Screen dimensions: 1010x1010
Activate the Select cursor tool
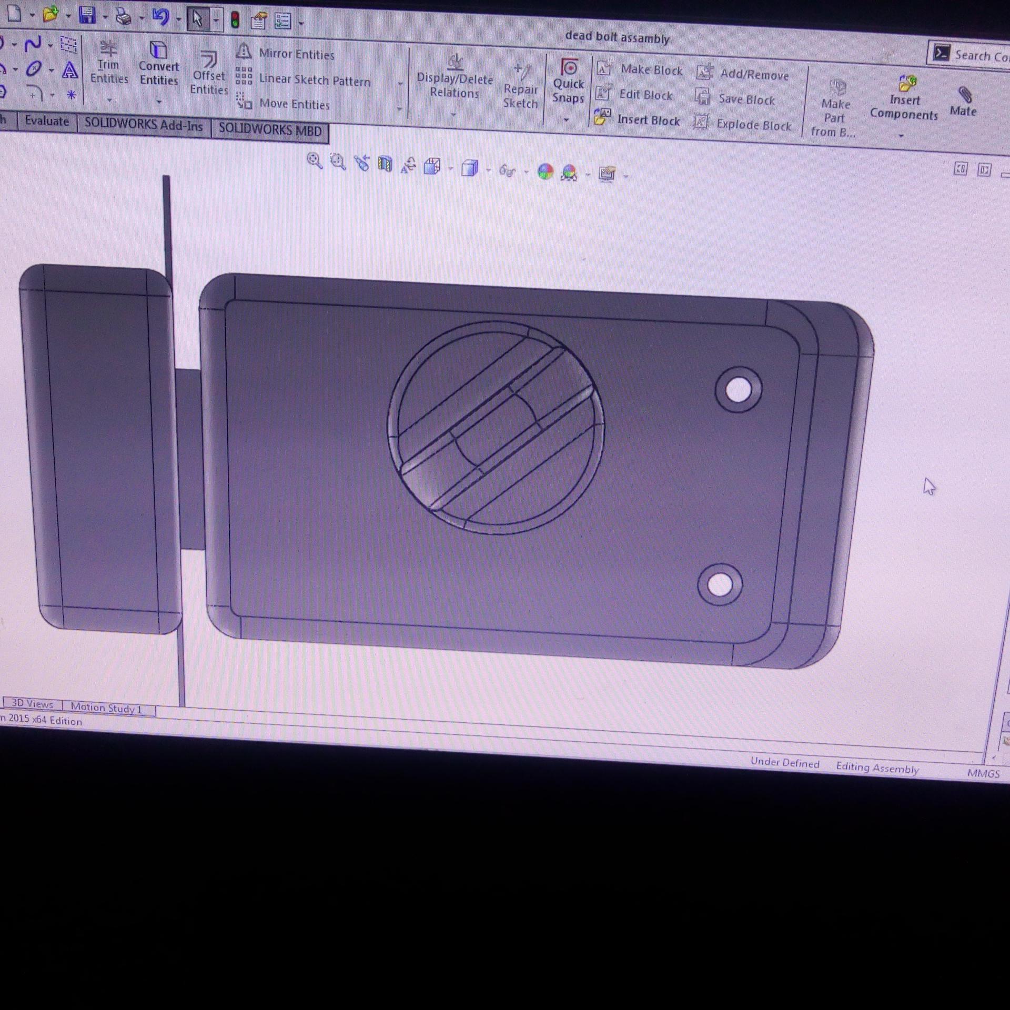point(197,19)
